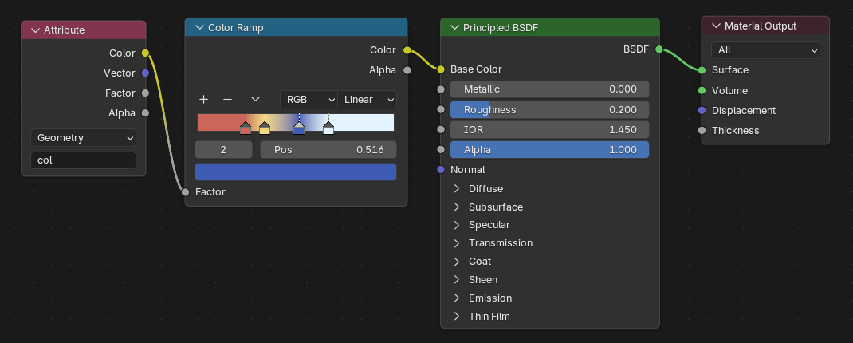Click the minus icon to remove color stop

coord(227,100)
